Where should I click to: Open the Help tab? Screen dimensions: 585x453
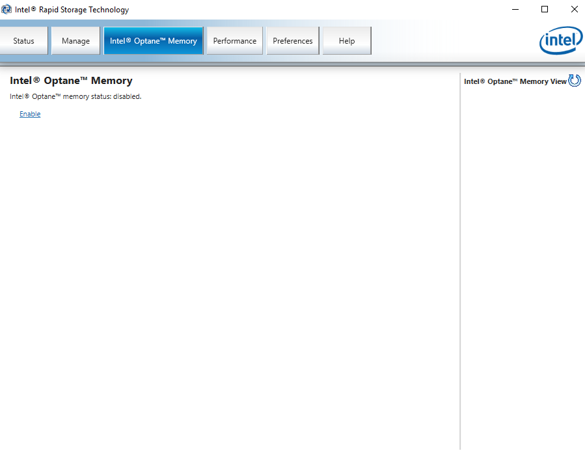347,40
